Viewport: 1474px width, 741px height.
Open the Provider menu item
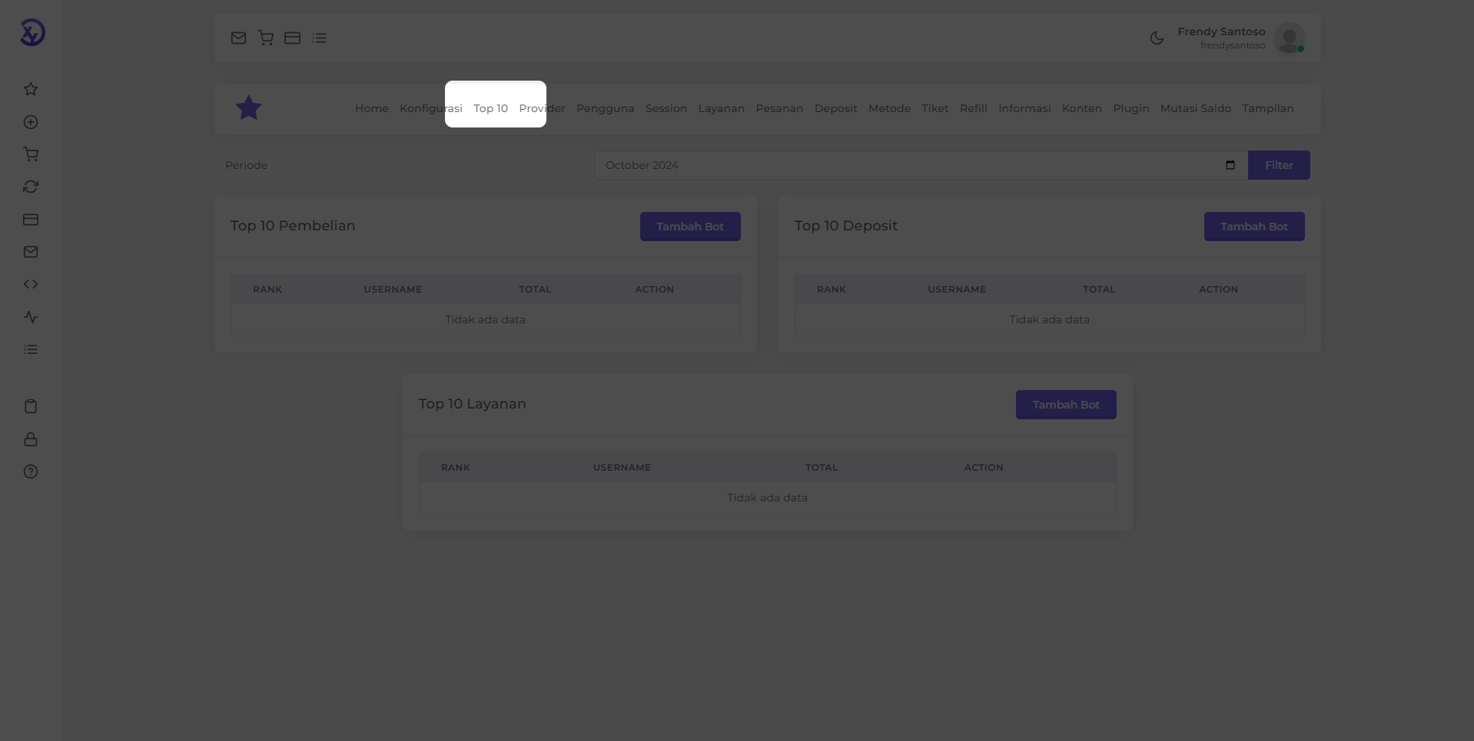542,108
